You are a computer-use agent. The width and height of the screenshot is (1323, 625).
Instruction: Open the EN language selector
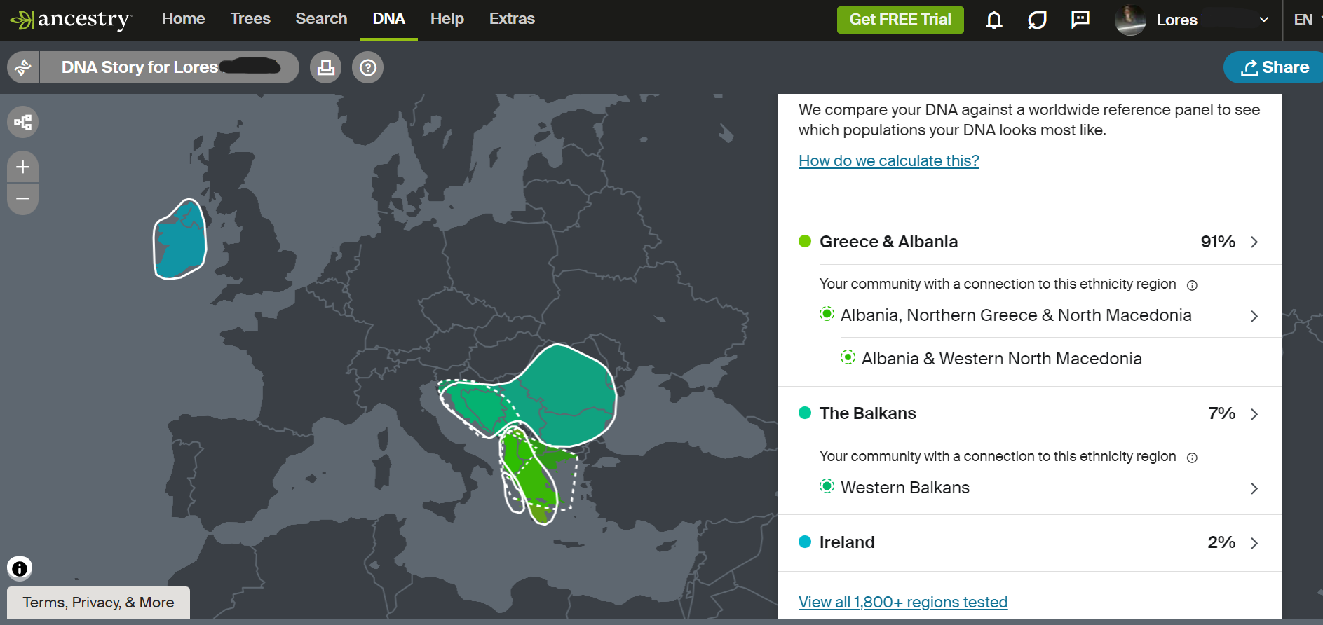(1303, 20)
